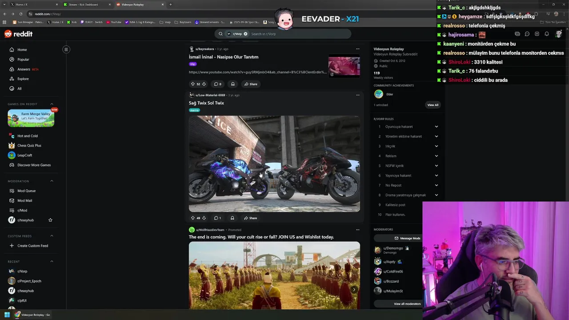
Task: Click Message Mods button
Action: pos(408,238)
